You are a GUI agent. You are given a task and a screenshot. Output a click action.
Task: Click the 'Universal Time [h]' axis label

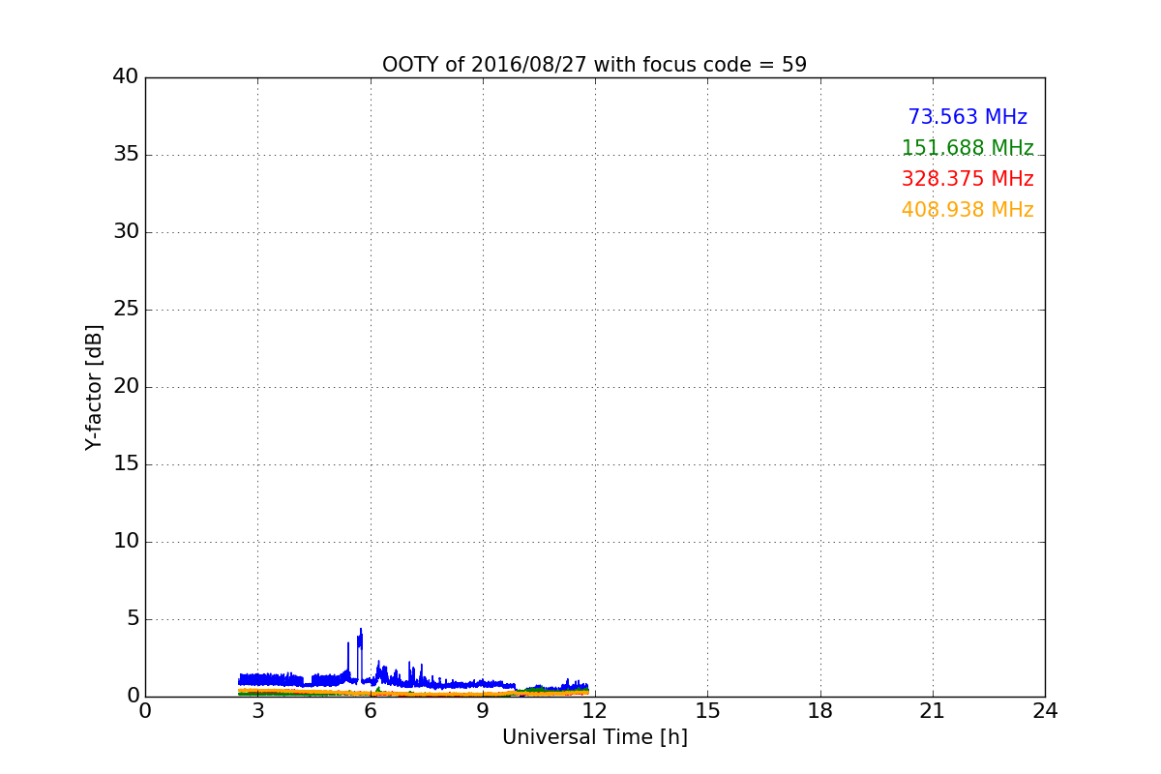[x=594, y=737]
